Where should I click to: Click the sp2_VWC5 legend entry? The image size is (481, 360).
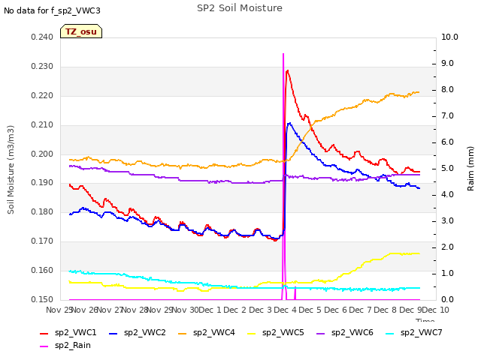pos(276,333)
